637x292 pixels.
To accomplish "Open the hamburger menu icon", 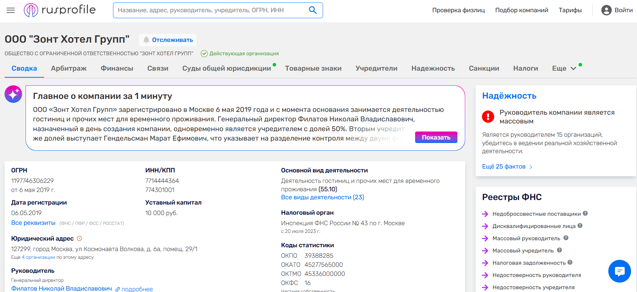I will click(x=11, y=10).
